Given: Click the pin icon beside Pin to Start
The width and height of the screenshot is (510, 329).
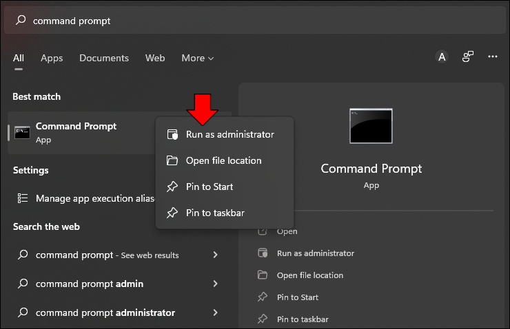Looking at the screenshot, I should pyautogui.click(x=172, y=187).
